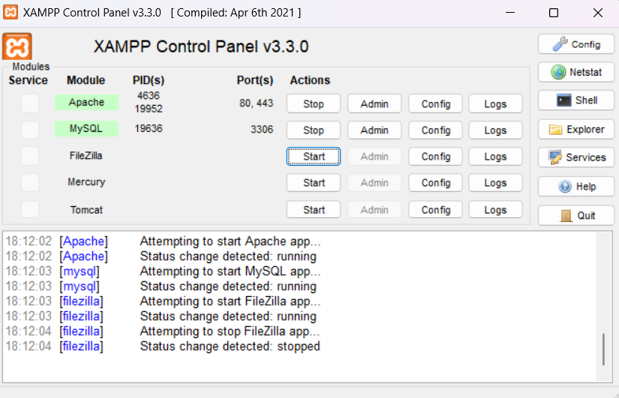The image size is (619, 398).
Task: Open the Help button
Action: pyautogui.click(x=576, y=186)
